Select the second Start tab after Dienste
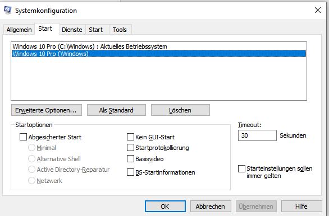 [95, 30]
